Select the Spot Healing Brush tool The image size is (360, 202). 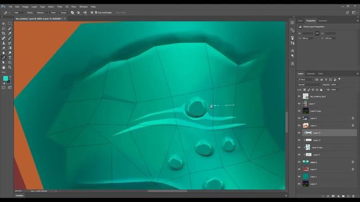pos(3,38)
